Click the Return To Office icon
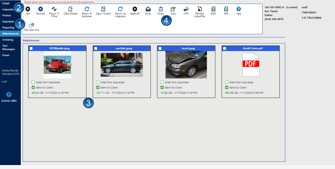The height and width of the screenshot is (169, 335). pos(54,9)
